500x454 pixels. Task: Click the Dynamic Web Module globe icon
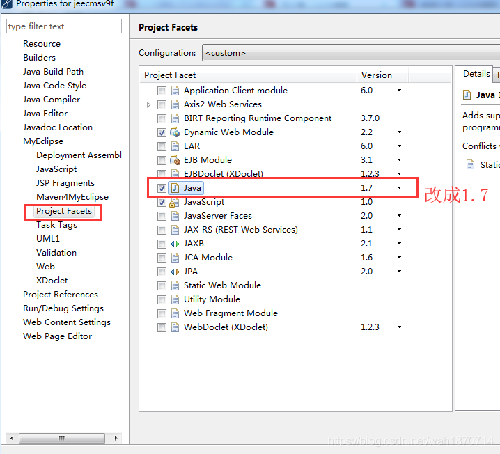175,132
